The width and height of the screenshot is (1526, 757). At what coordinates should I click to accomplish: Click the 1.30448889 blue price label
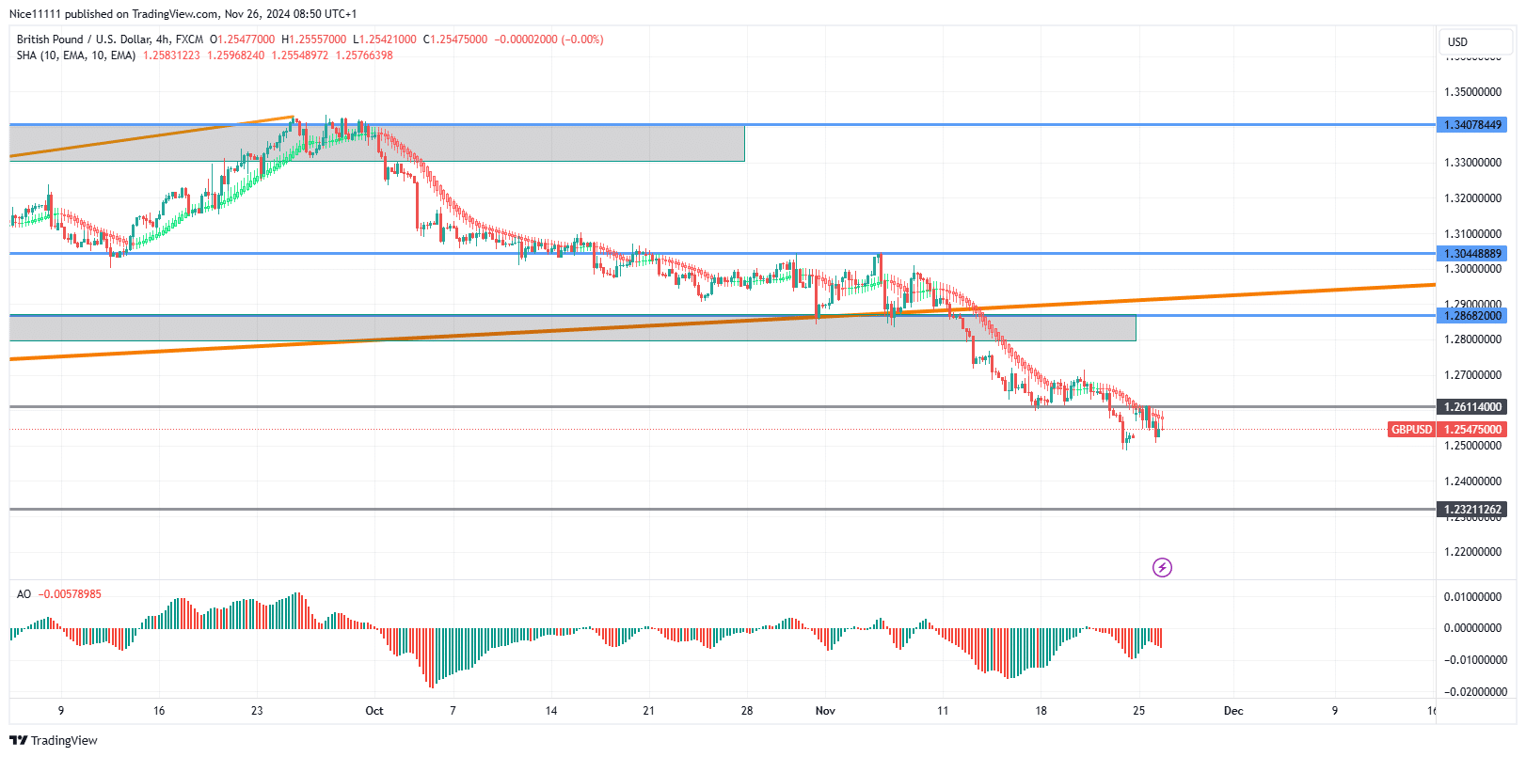click(1472, 254)
